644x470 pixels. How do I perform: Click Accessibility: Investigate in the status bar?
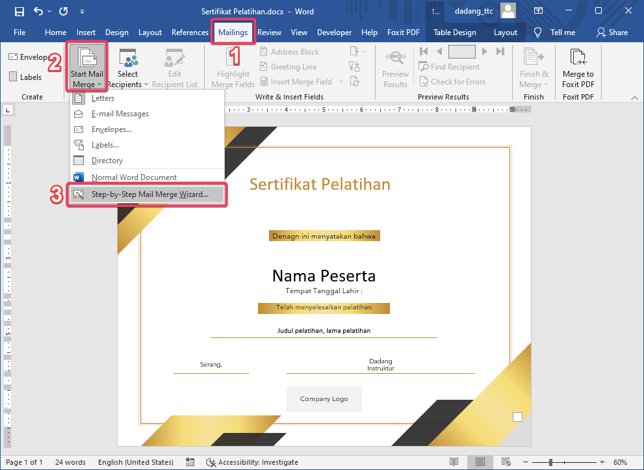point(252,462)
